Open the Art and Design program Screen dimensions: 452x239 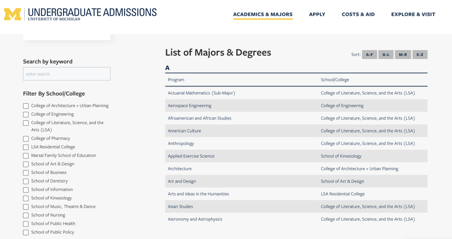point(182,181)
